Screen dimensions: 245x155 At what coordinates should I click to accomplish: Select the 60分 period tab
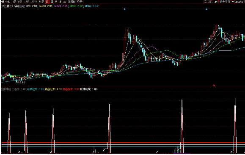tap(41, 2)
